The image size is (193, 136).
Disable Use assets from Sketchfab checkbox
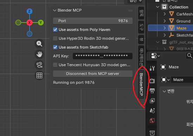[55, 47]
